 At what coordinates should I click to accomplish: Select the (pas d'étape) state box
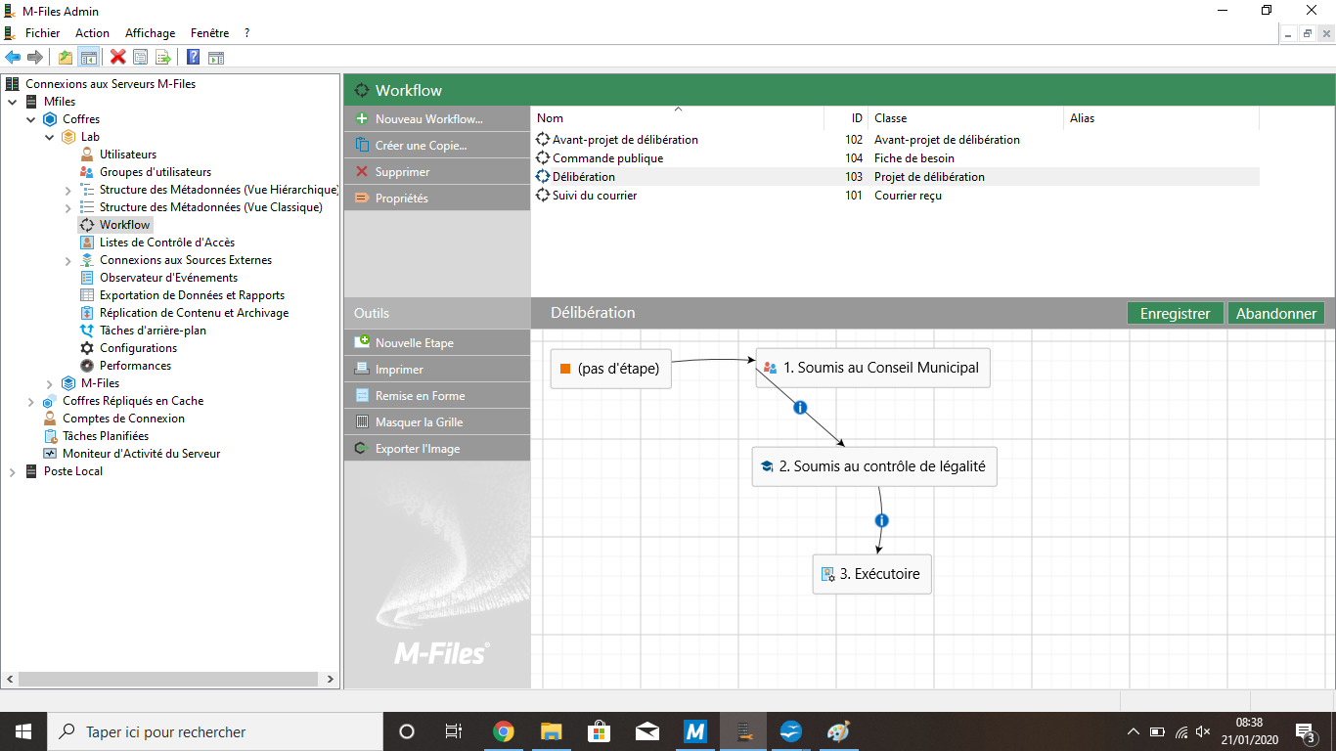point(611,369)
